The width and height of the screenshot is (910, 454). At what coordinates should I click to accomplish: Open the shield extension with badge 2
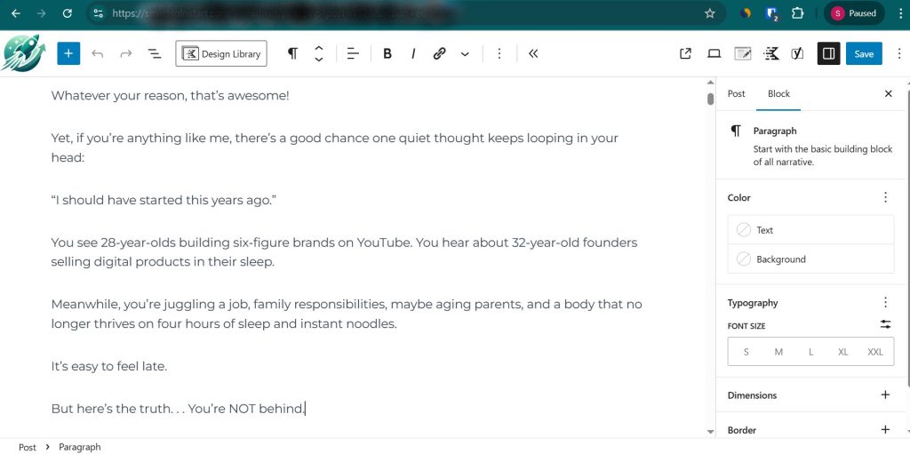click(x=771, y=14)
